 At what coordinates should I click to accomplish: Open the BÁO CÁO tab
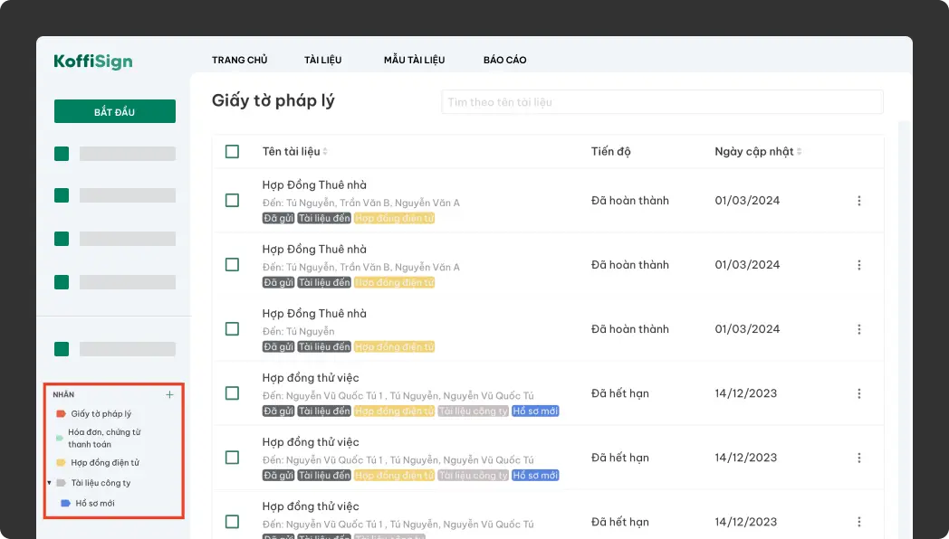[504, 60]
